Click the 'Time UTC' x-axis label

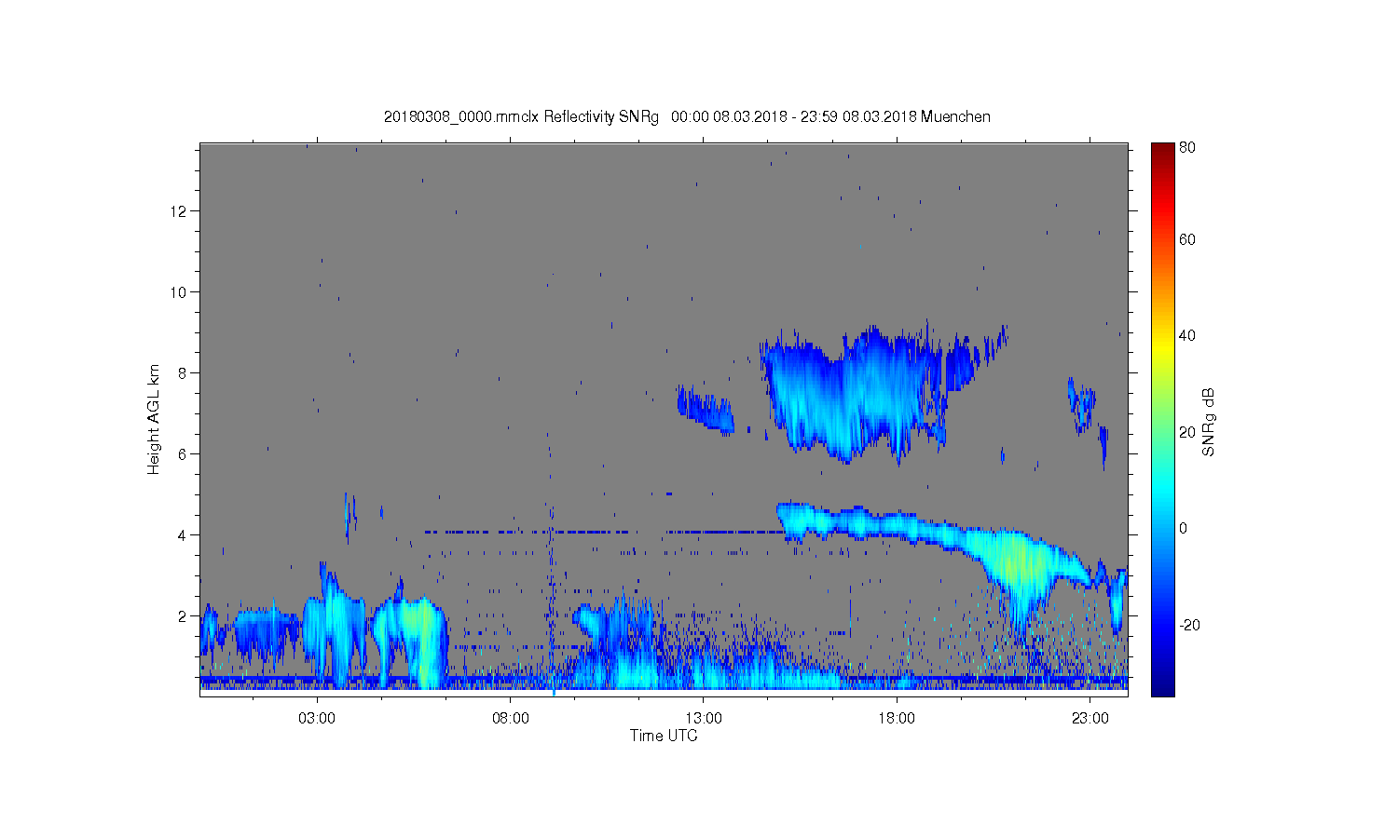point(664,736)
